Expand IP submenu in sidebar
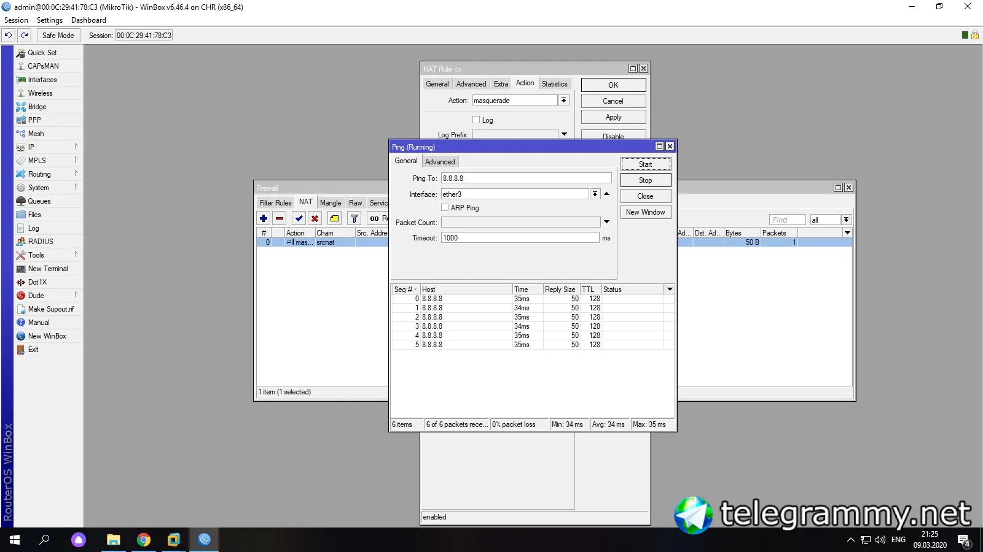 (x=76, y=147)
